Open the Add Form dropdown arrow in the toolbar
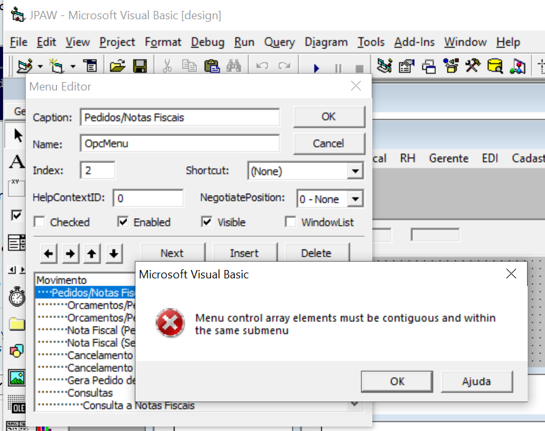Viewport: 545px width, 431px height. click(x=73, y=66)
